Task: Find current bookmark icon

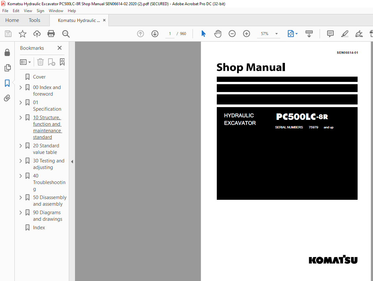Action: [62, 62]
